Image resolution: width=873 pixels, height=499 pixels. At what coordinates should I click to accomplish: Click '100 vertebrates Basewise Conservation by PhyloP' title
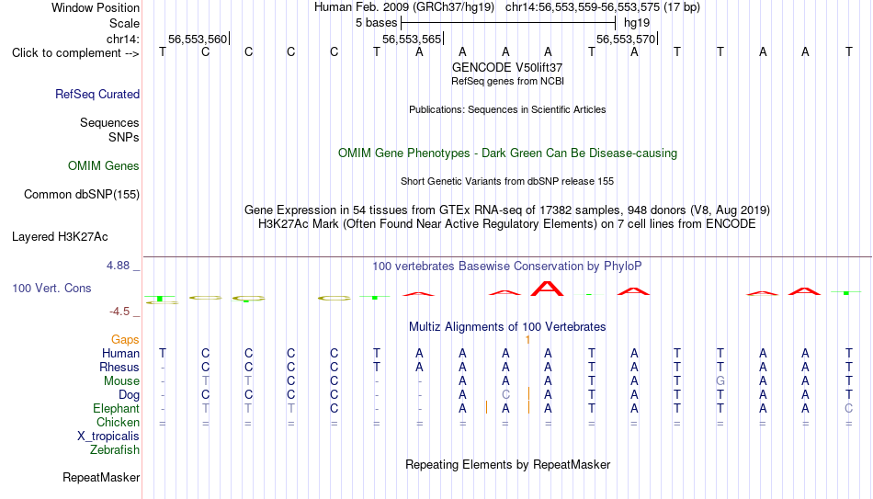[x=507, y=267]
